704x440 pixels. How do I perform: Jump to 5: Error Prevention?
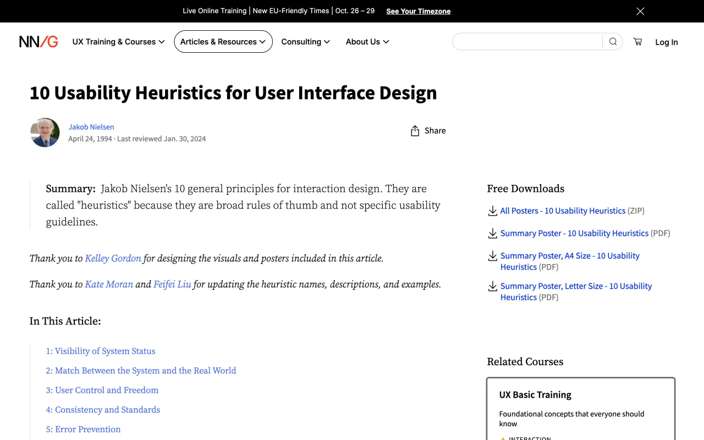click(83, 430)
